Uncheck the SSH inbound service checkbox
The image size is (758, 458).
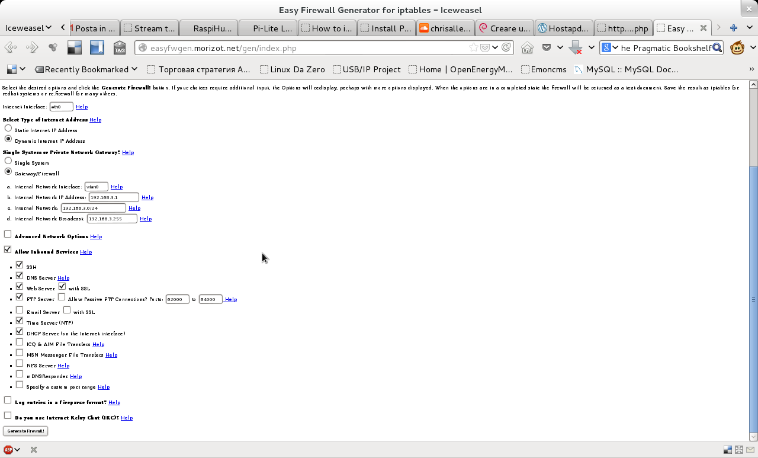point(20,265)
